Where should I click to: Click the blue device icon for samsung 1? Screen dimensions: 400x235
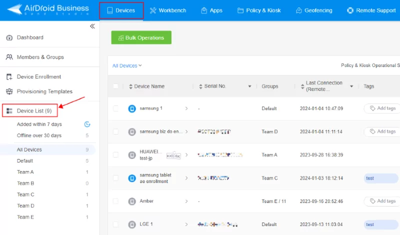click(x=132, y=108)
